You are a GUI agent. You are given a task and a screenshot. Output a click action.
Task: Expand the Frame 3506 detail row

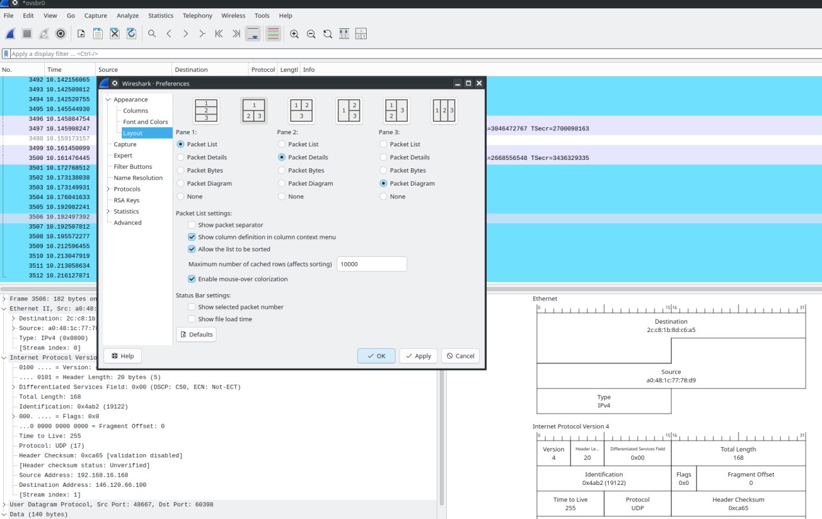[x=4, y=299]
